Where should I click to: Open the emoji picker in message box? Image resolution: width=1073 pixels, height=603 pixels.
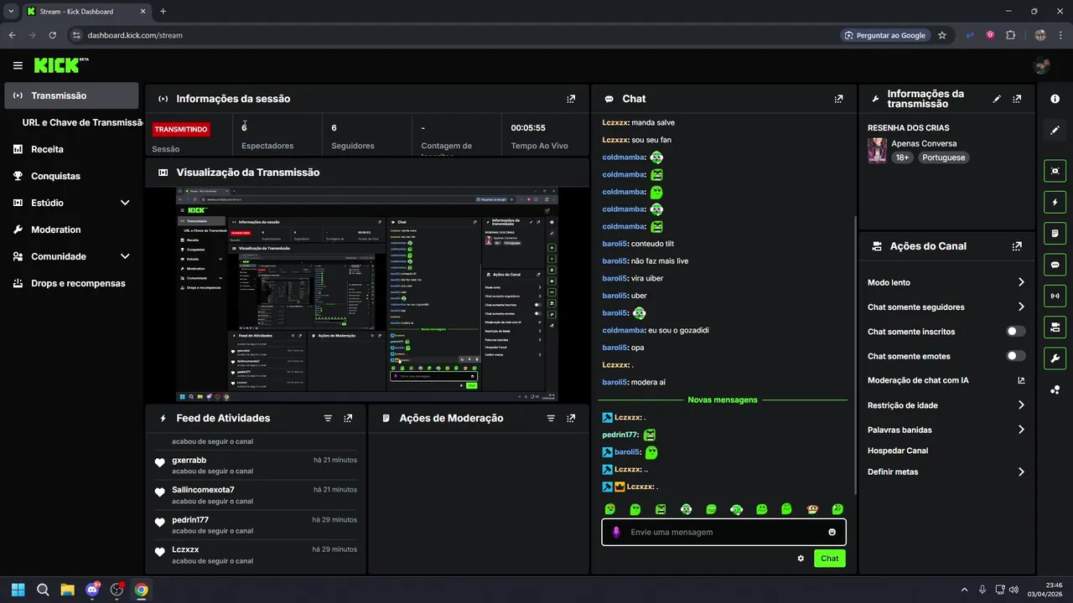[832, 532]
